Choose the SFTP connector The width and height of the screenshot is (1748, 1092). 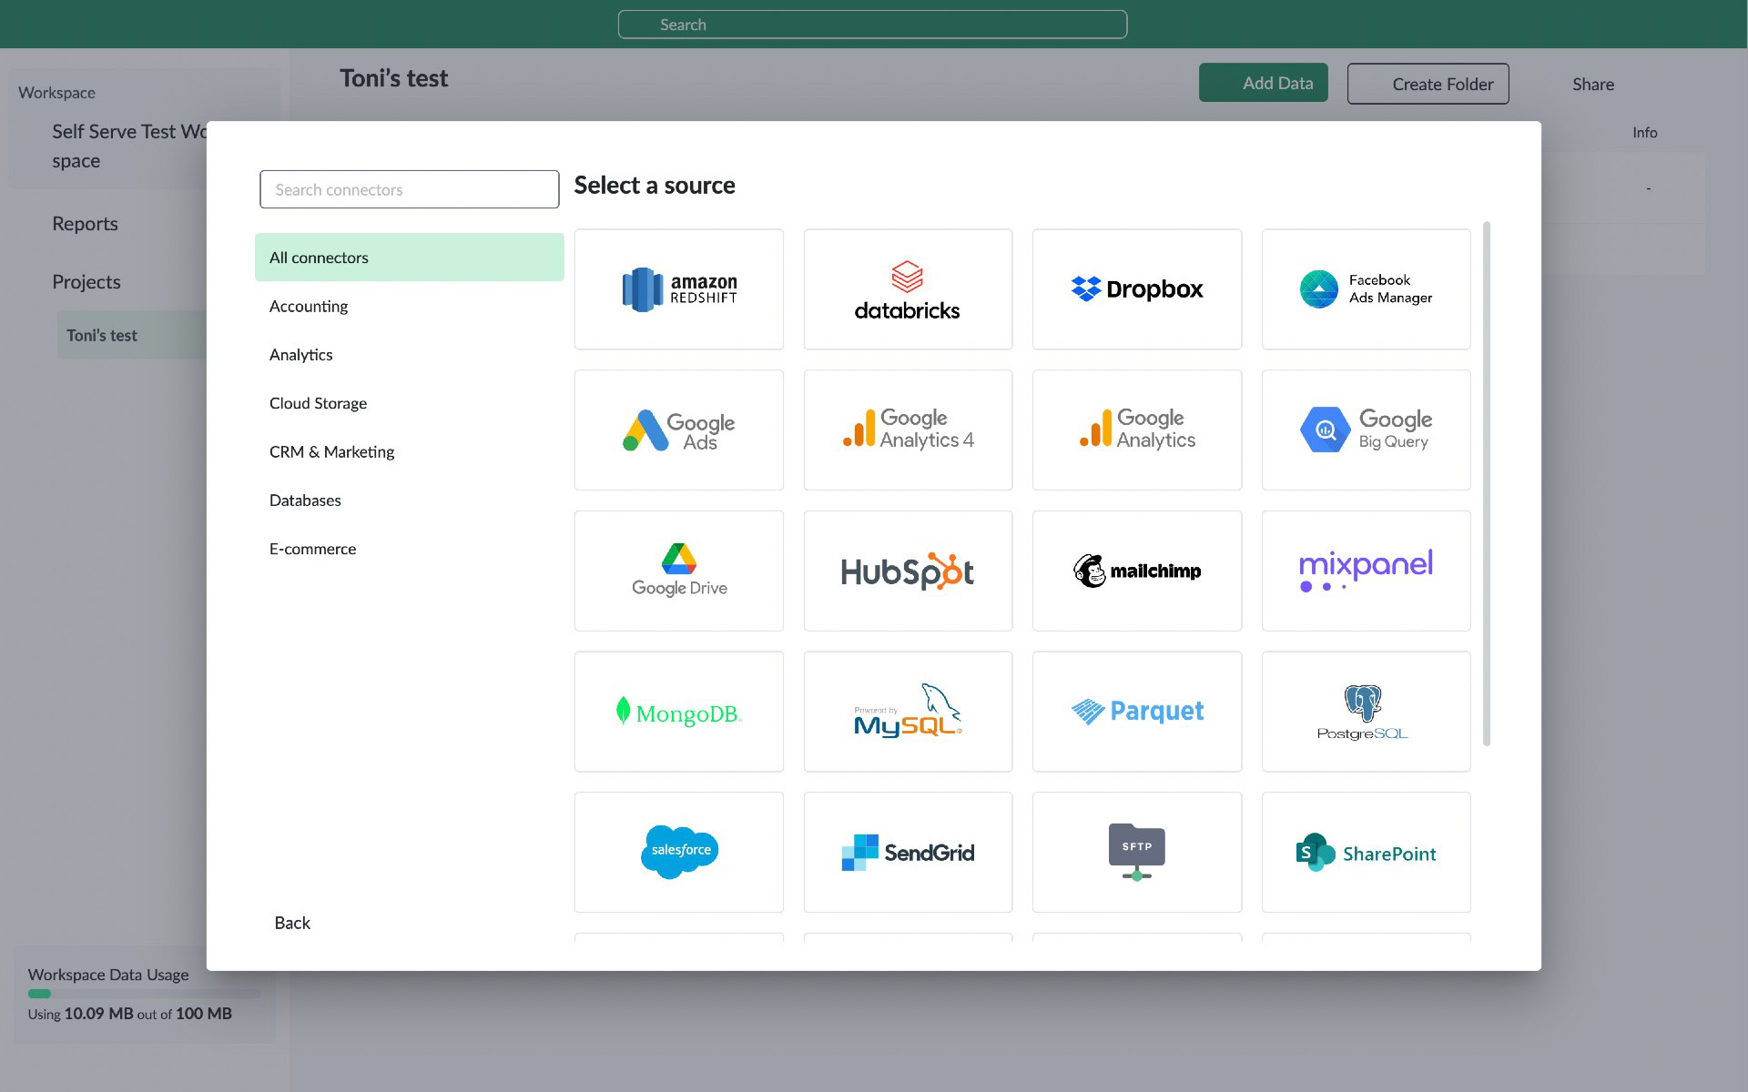[1136, 852]
